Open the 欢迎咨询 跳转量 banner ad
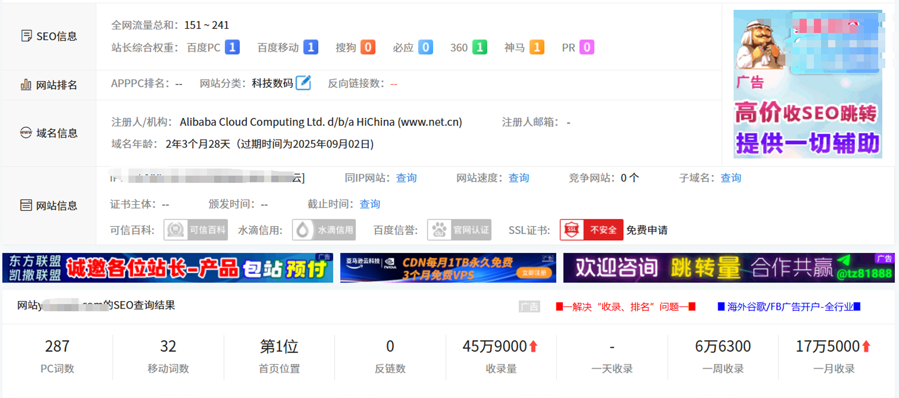Image resolution: width=899 pixels, height=398 pixels. (729, 267)
